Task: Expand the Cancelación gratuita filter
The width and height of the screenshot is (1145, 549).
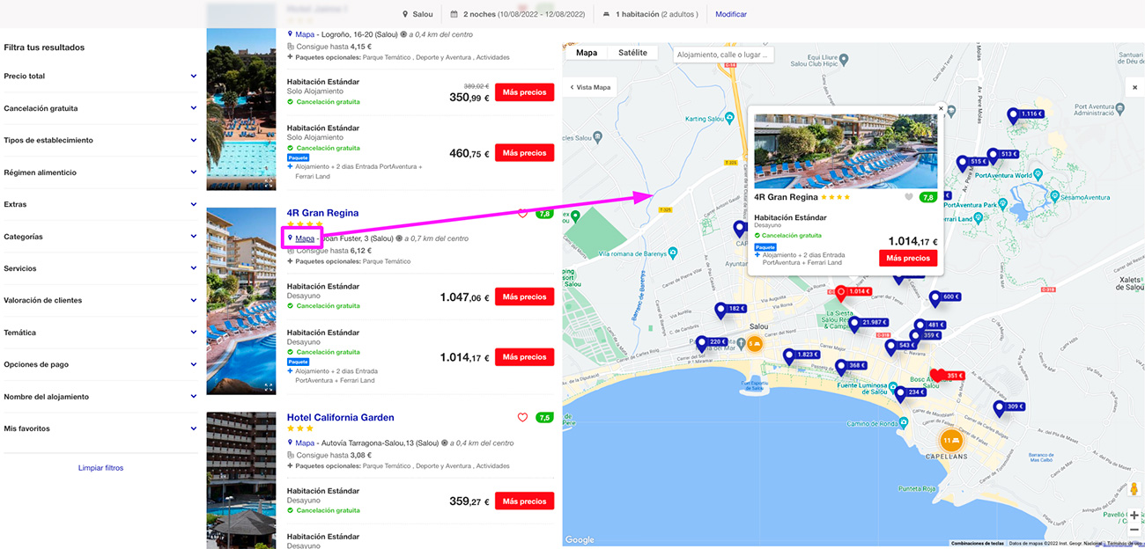Action: coord(100,108)
